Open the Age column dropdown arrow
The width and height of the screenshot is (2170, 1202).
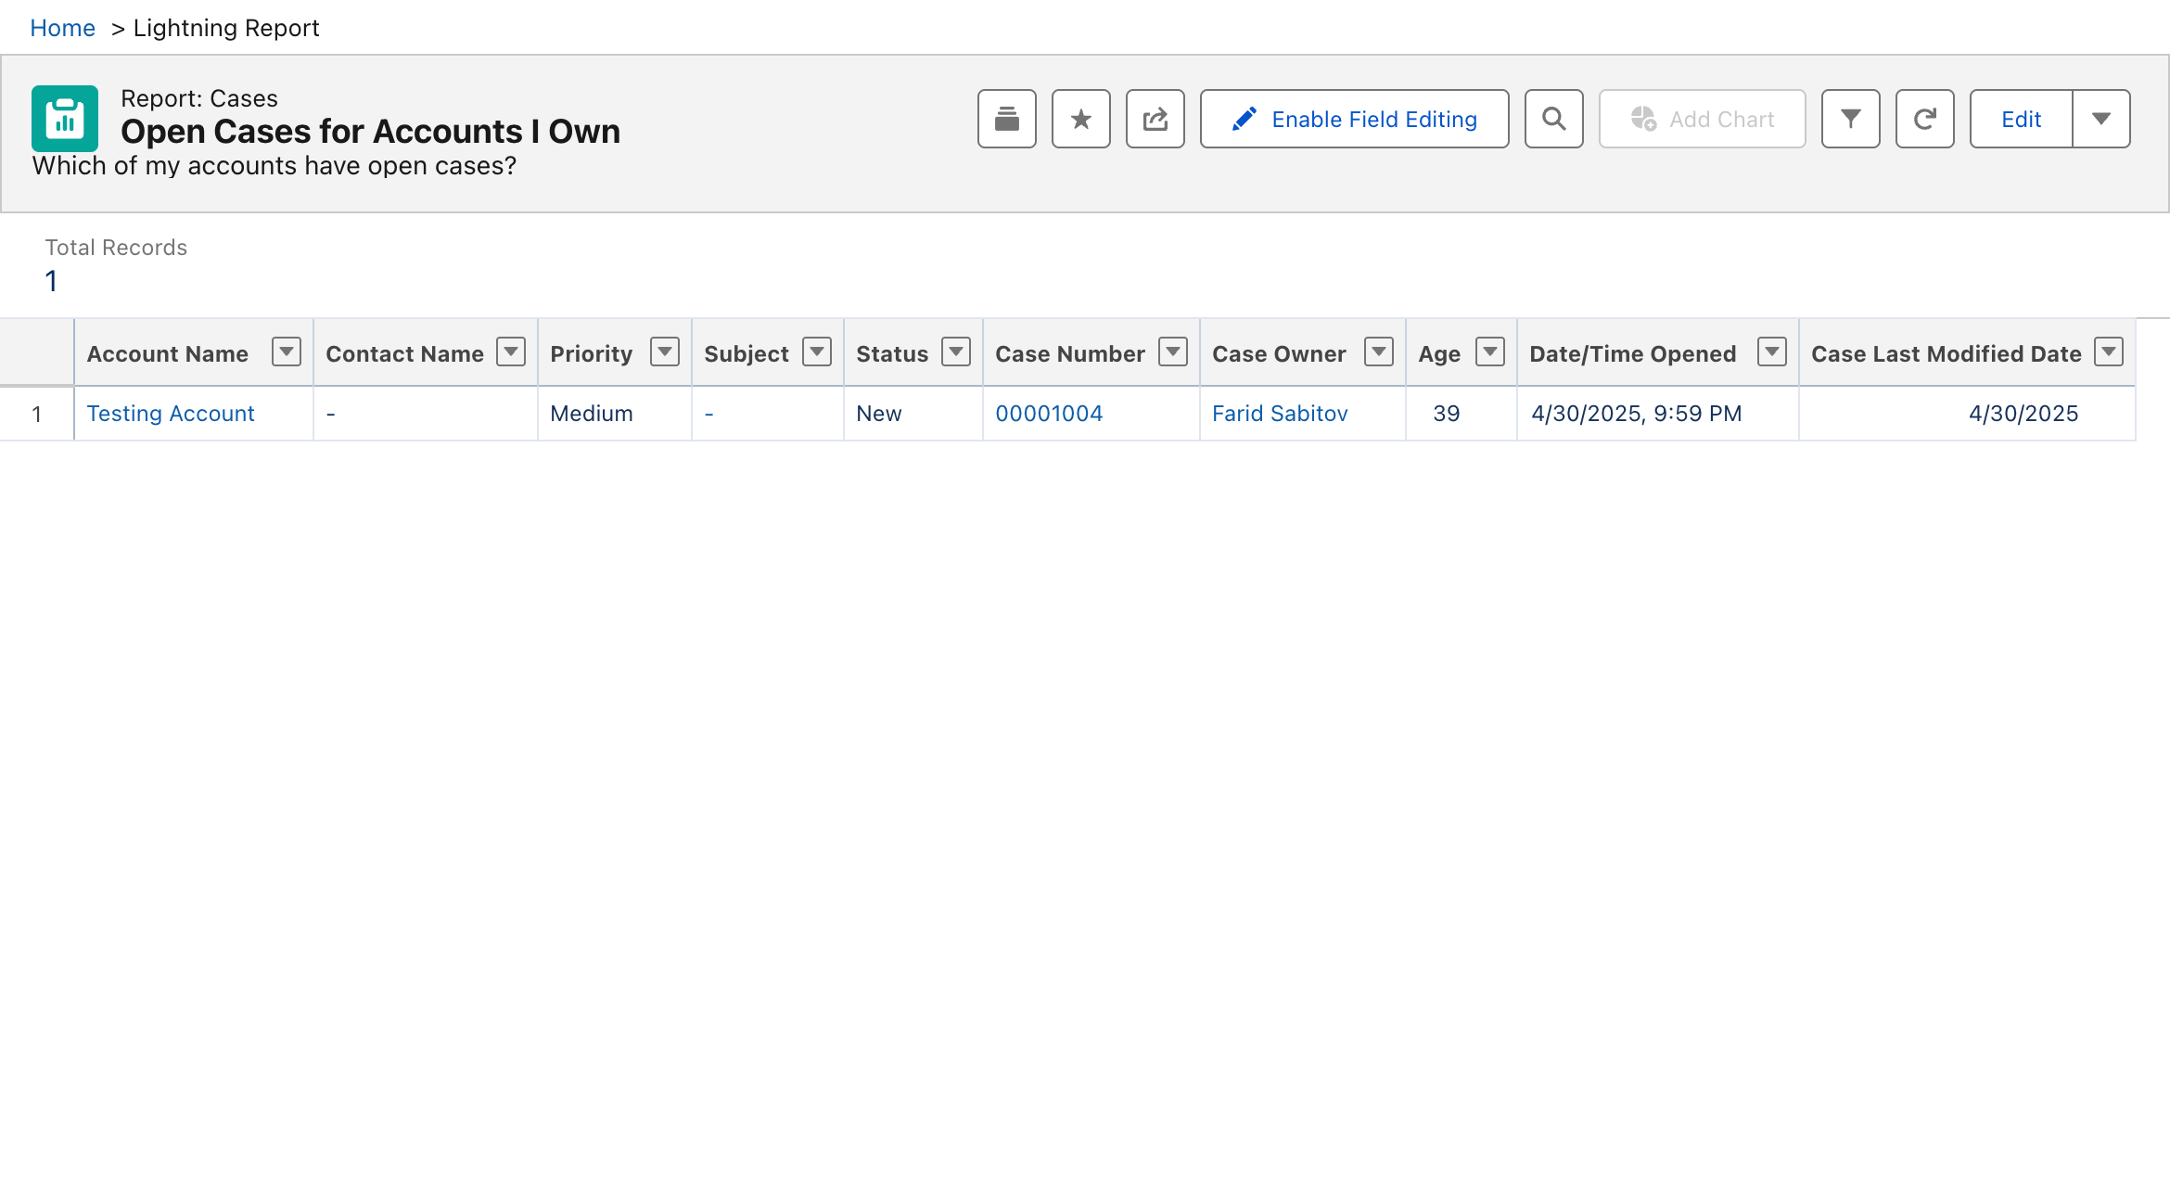point(1490,352)
